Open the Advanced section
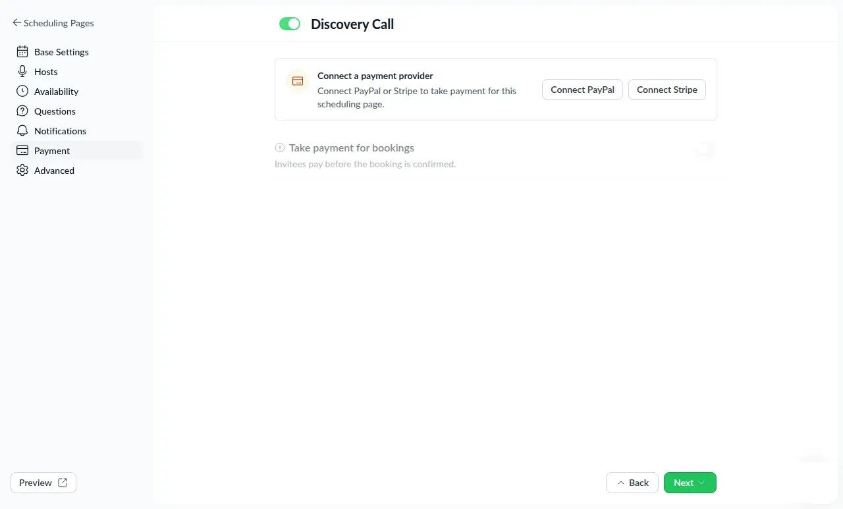 pyautogui.click(x=76, y=170)
